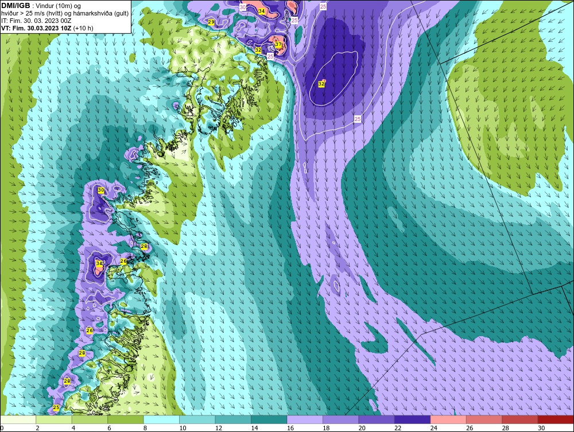Select the 14–16 m/s teal swatch
This screenshot has height=432, width=574.
(269, 419)
